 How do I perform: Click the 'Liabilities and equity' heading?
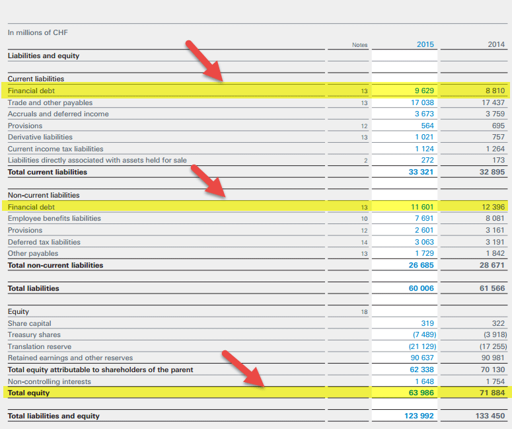pyautogui.click(x=44, y=56)
